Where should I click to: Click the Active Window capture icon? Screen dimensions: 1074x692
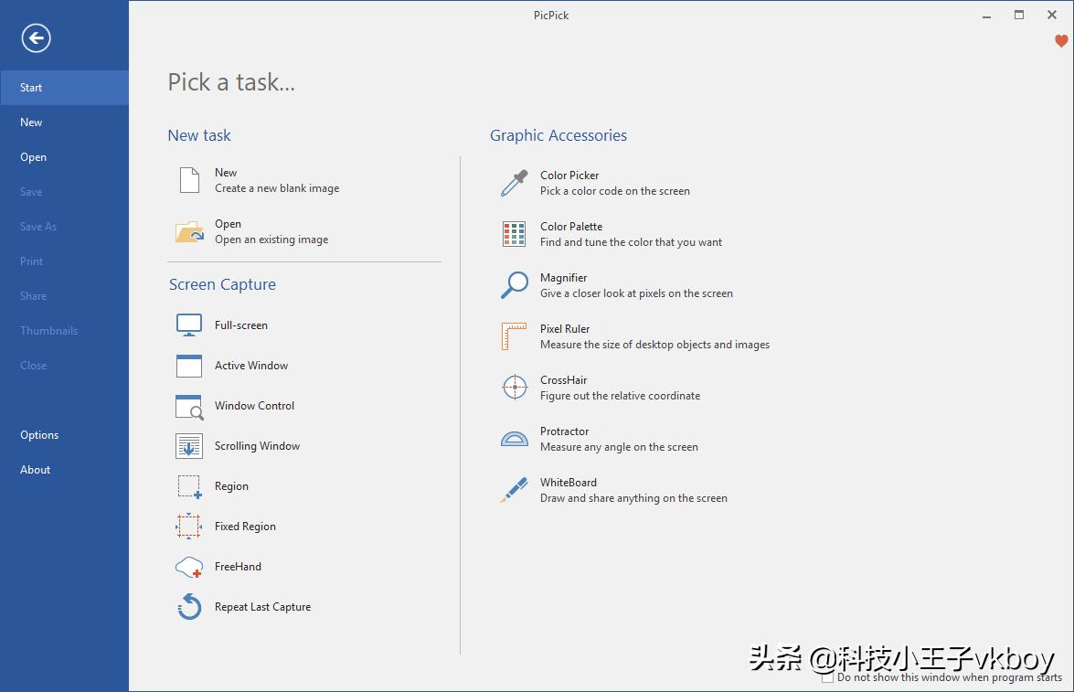click(x=189, y=366)
